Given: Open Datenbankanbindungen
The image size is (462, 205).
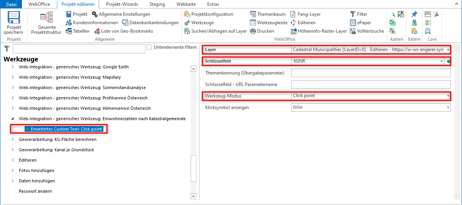Looking at the screenshot, I should pyautogui.click(x=151, y=23).
